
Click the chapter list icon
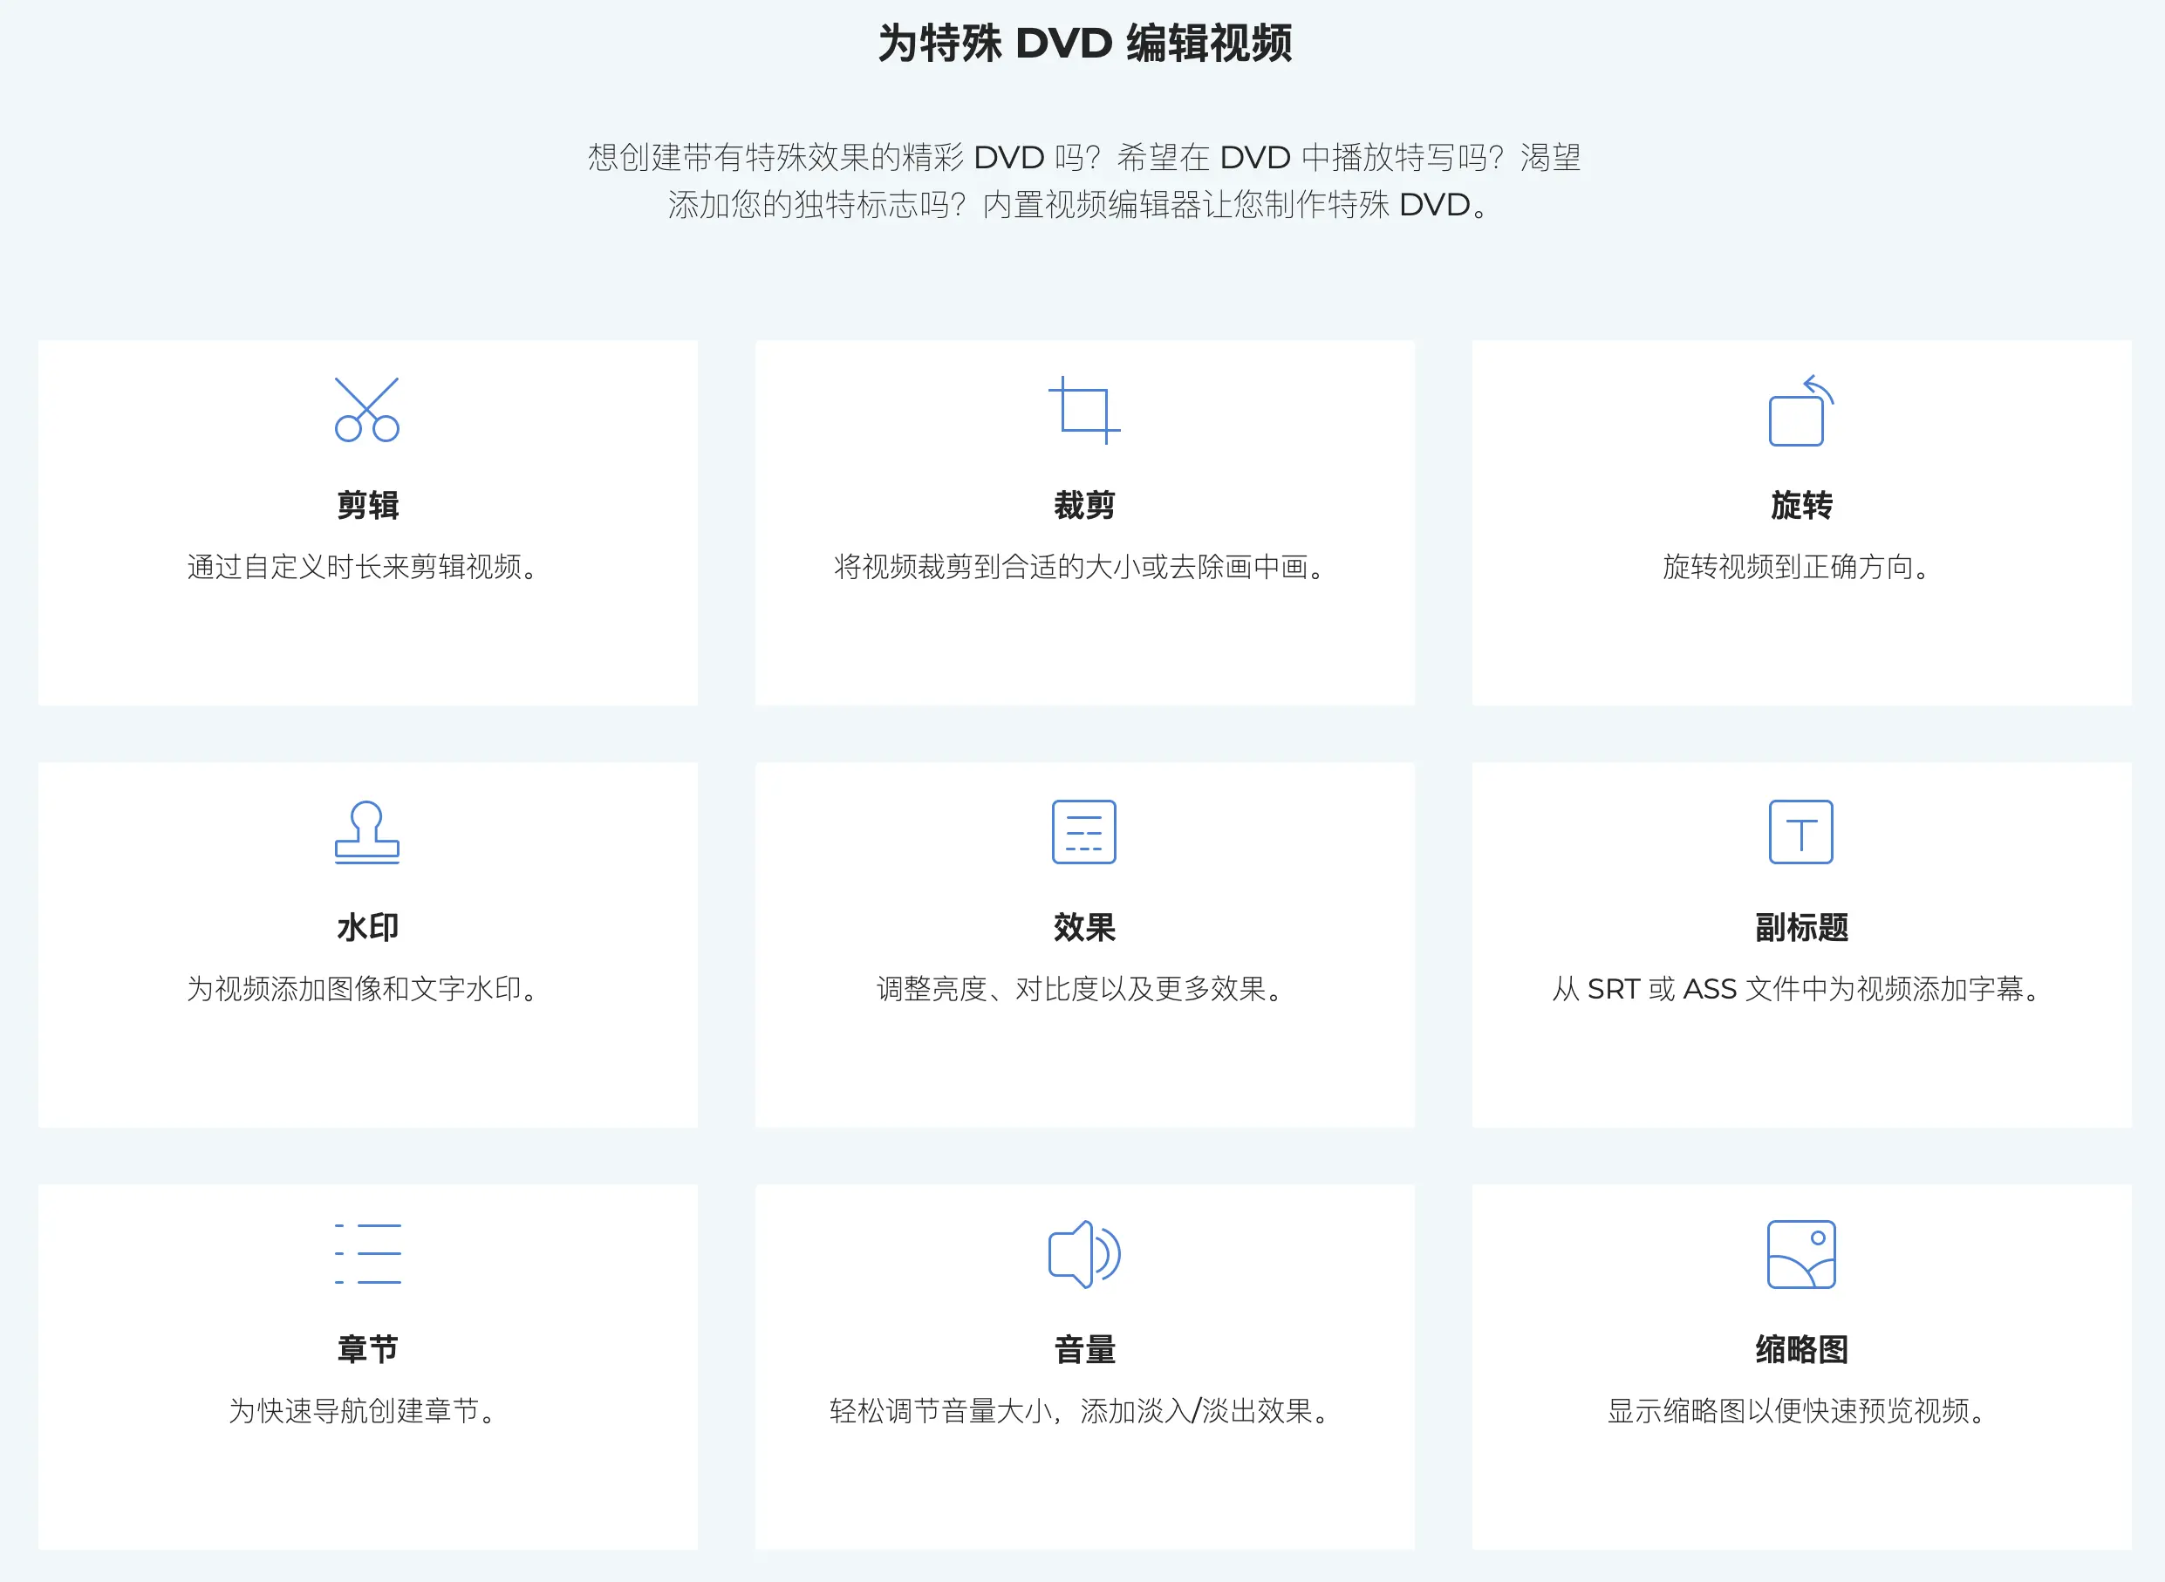pyautogui.click(x=366, y=1253)
